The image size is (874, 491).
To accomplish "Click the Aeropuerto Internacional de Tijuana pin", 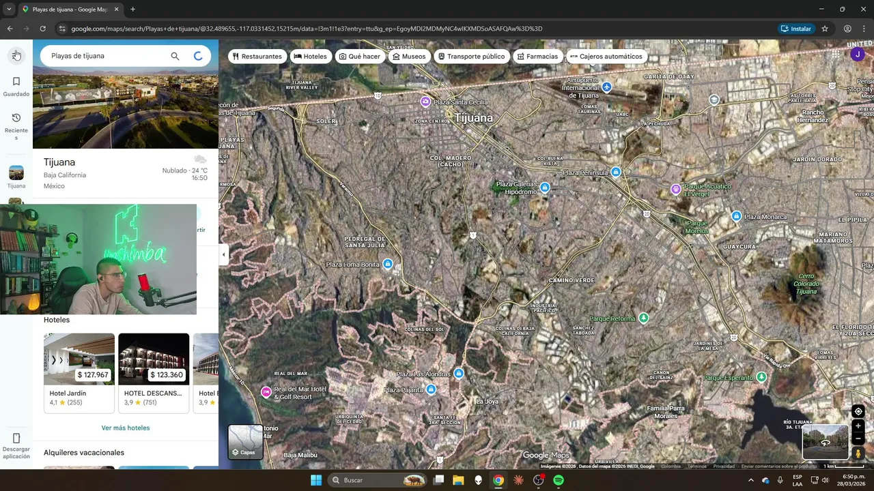I will click(x=607, y=87).
